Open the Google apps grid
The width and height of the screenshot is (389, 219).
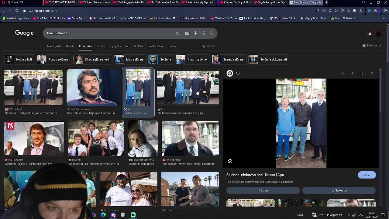tap(369, 33)
